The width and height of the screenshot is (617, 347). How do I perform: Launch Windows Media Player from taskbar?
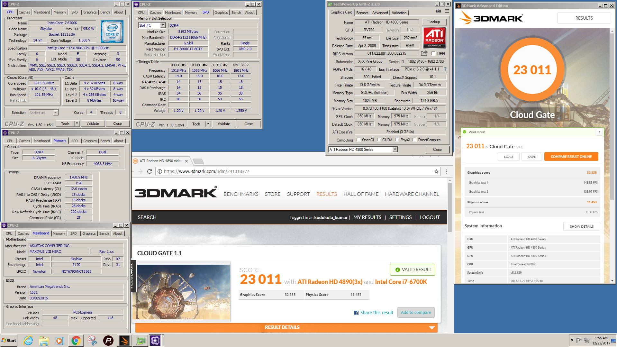pos(60,340)
